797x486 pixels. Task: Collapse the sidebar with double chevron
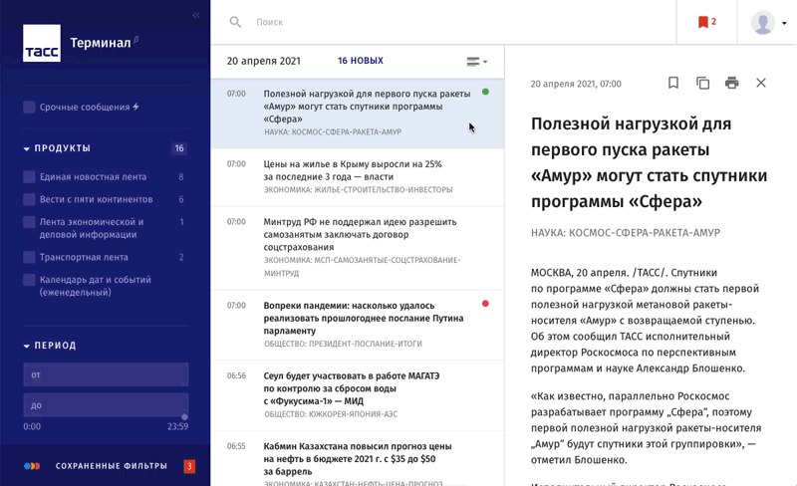[196, 16]
